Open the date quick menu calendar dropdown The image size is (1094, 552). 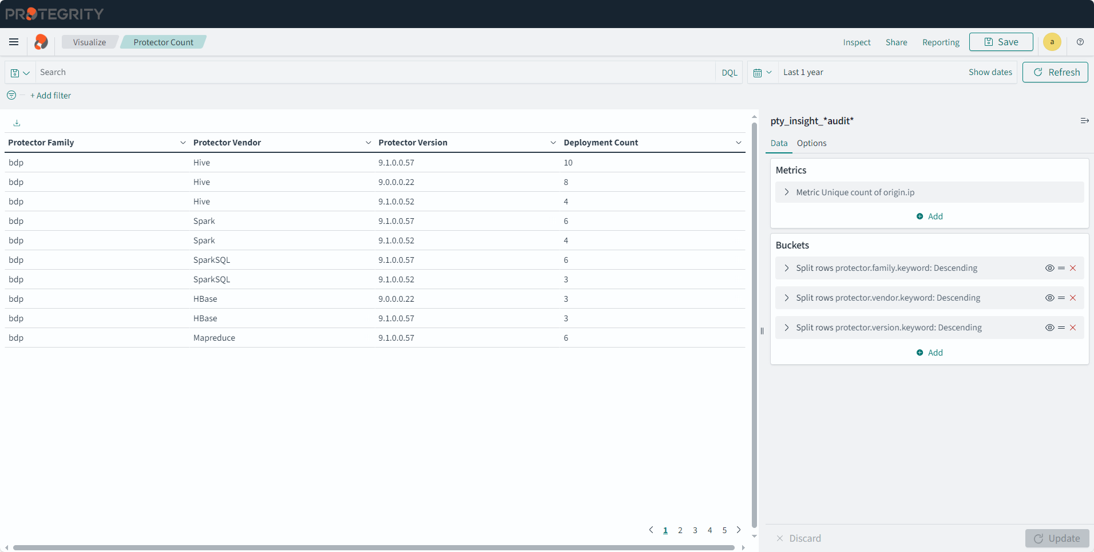pyautogui.click(x=762, y=73)
